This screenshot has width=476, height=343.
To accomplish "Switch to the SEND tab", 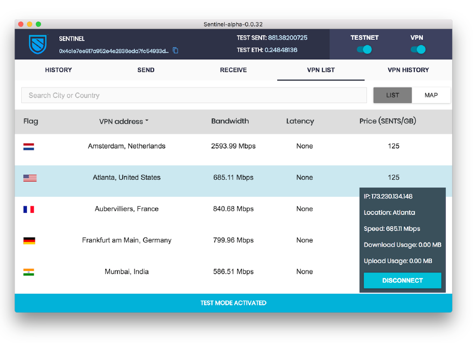I will (x=146, y=70).
